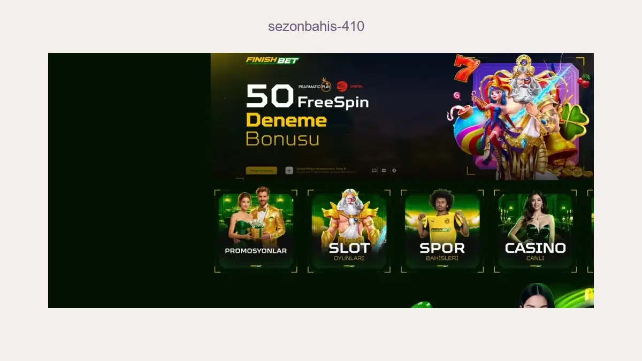Open the Spor Bahisleri category card
642x361 pixels.
pyautogui.click(x=442, y=231)
